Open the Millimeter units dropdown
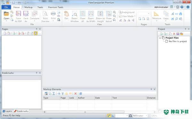The height and width of the screenshot is (119, 192). (x=140, y=116)
